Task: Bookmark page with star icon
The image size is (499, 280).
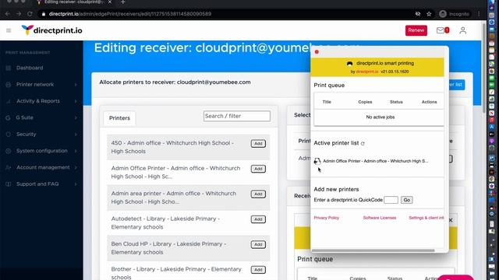Action: coord(429,14)
